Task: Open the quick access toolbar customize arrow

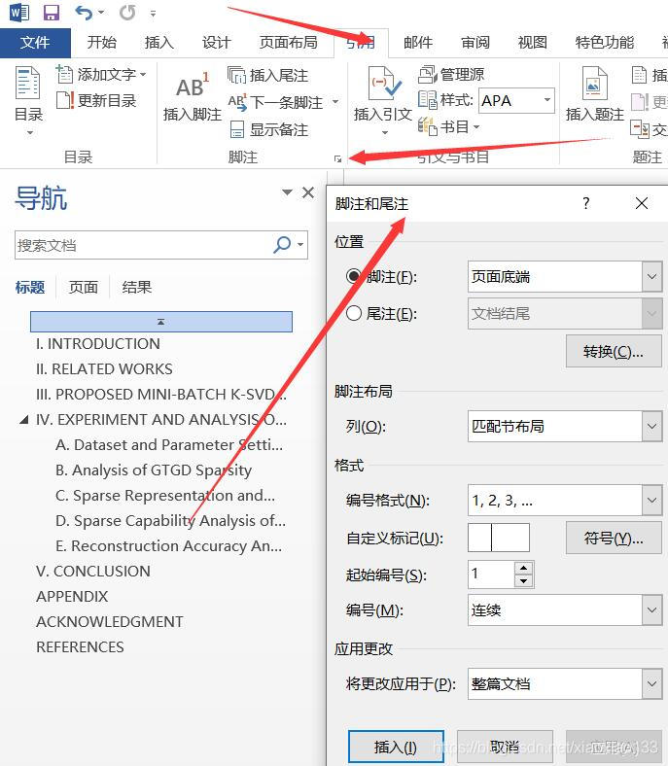Action: [x=153, y=14]
